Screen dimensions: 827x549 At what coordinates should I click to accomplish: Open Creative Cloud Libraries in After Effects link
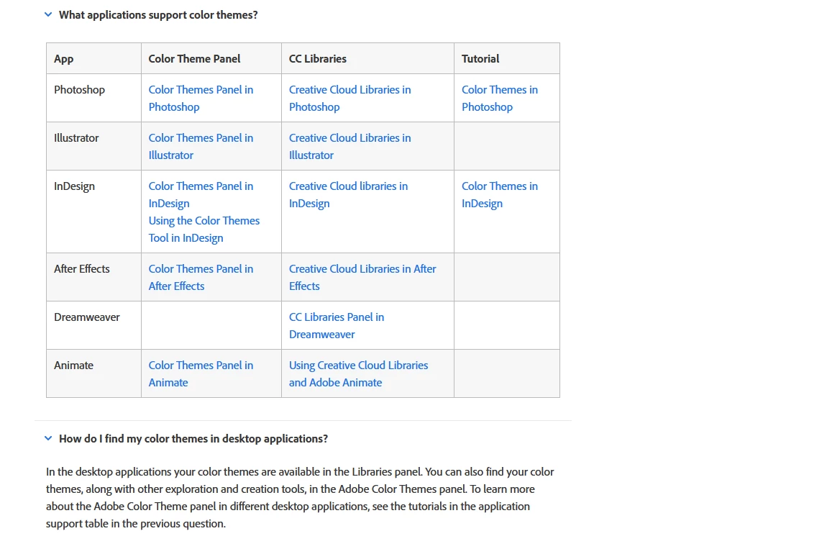point(362,277)
